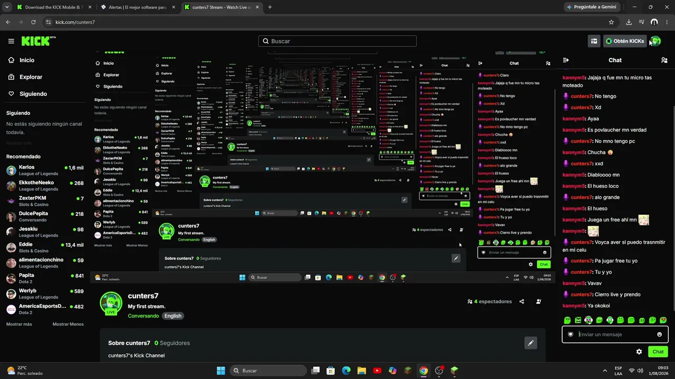Send the message with the green Chat button
675x379 pixels.
click(658, 352)
